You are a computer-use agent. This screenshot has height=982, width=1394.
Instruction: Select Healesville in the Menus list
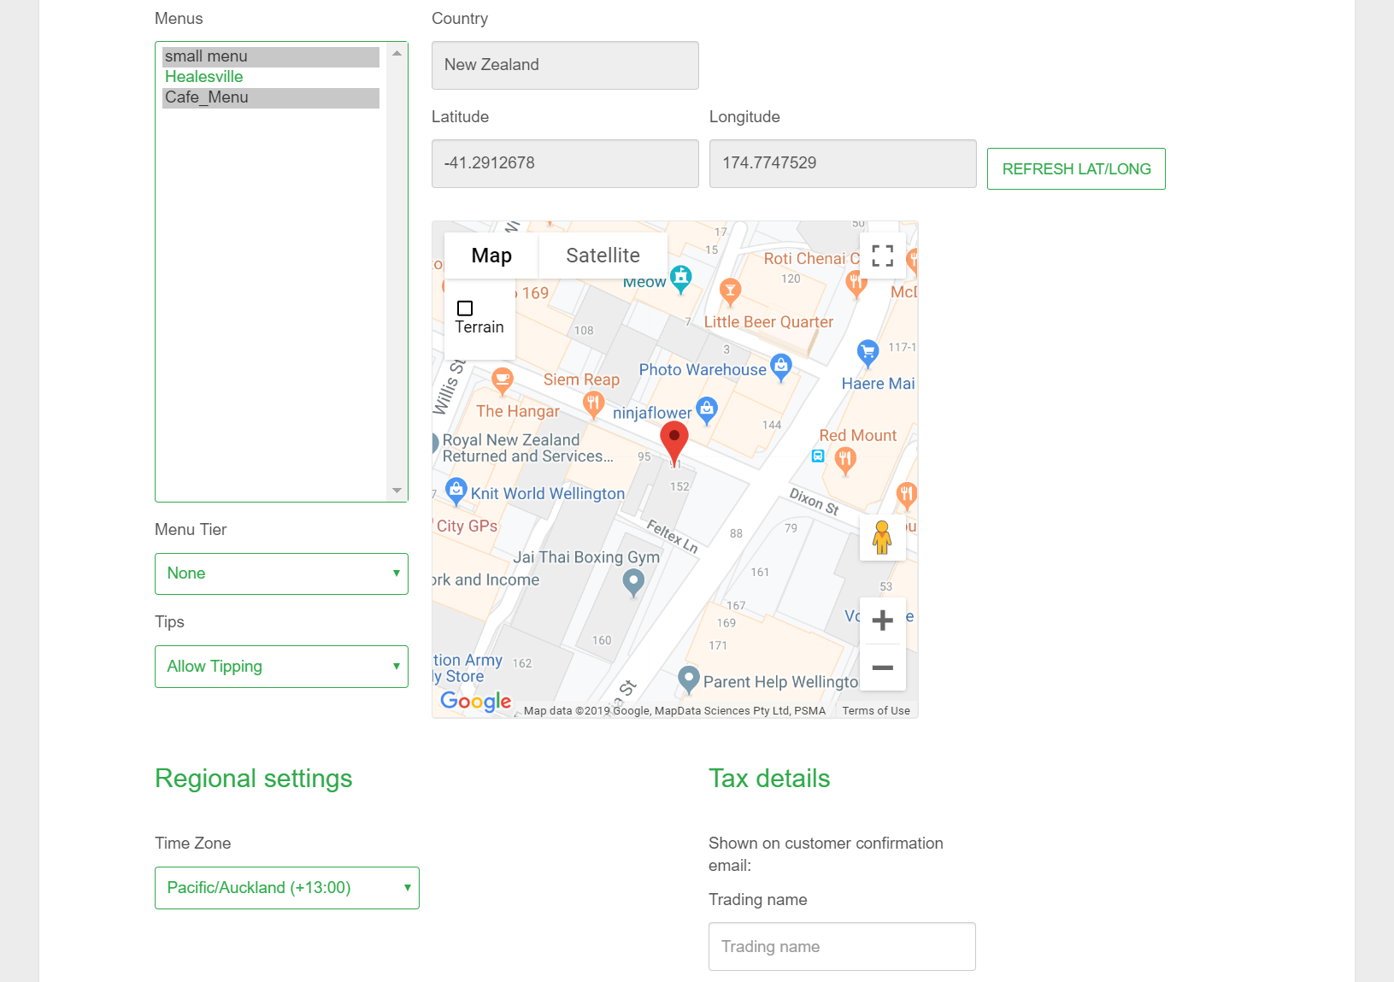pos(204,77)
